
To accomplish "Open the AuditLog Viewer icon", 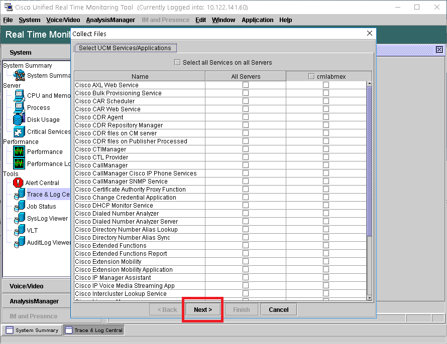I will click(20, 242).
